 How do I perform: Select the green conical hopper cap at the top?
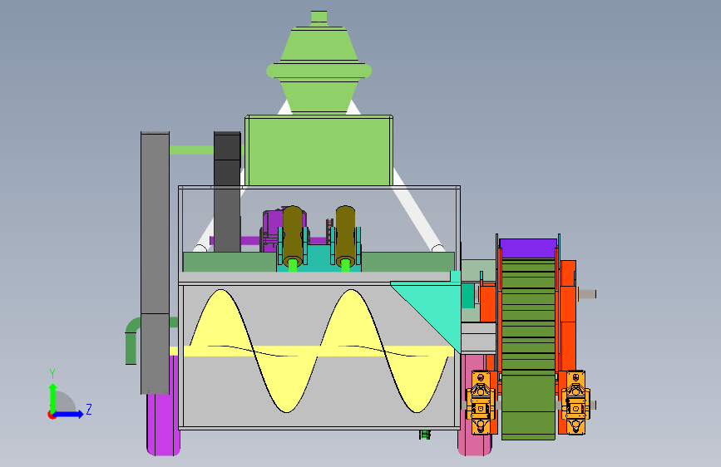coord(319,62)
